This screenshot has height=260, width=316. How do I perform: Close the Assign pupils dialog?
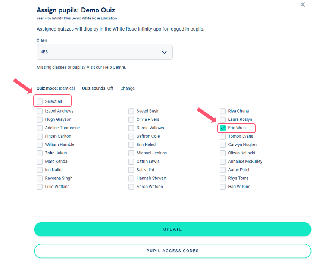click(303, 4)
